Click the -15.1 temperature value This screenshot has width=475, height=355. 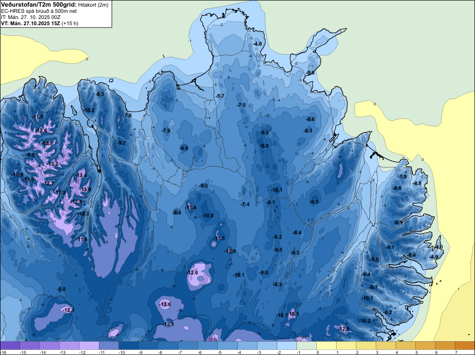coord(293,314)
